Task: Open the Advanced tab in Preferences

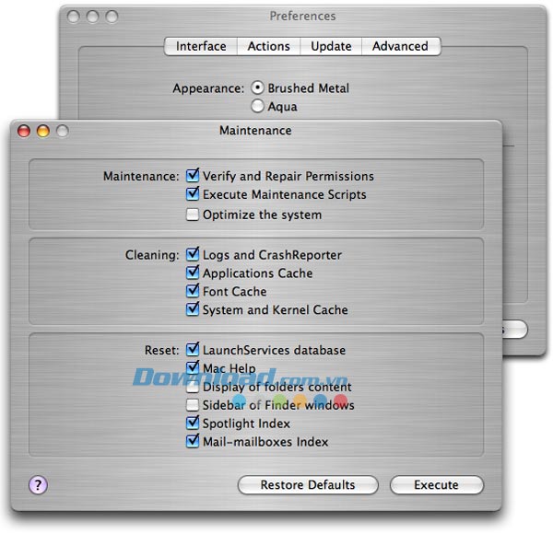Action: 400,46
